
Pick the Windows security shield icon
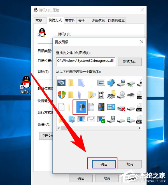click(62, 95)
